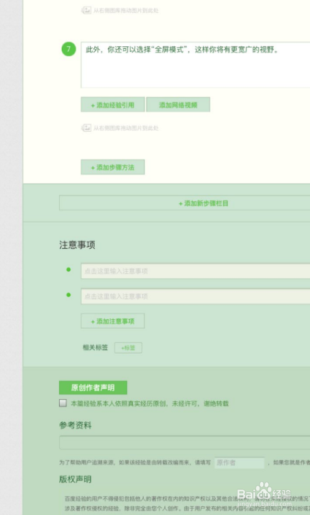This screenshot has height=515, width=310.
Task: Click the 参考资料 input field
Action: tap(185, 442)
